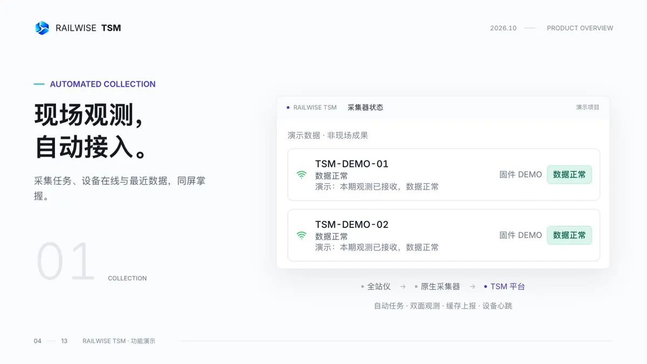Click the 采集任务、设备在线 subtitle paragraph
Screen dimensions: 647x364
tap(120, 188)
